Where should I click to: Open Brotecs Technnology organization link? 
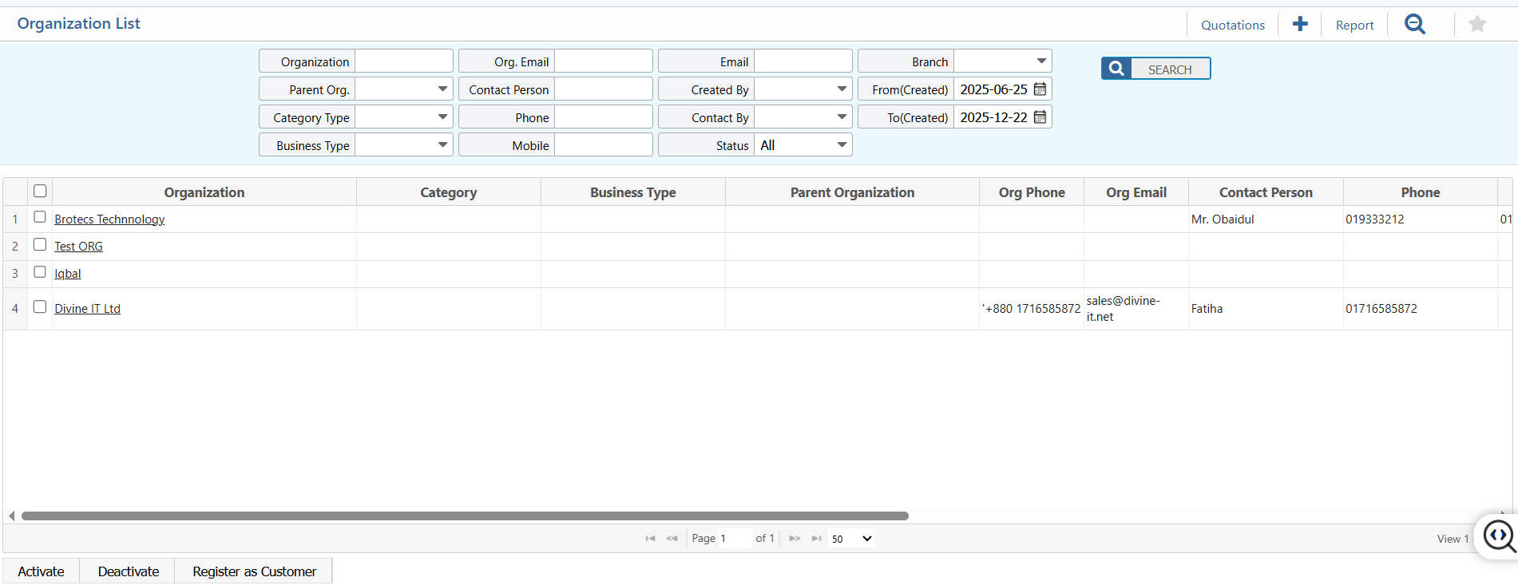pyautogui.click(x=109, y=219)
